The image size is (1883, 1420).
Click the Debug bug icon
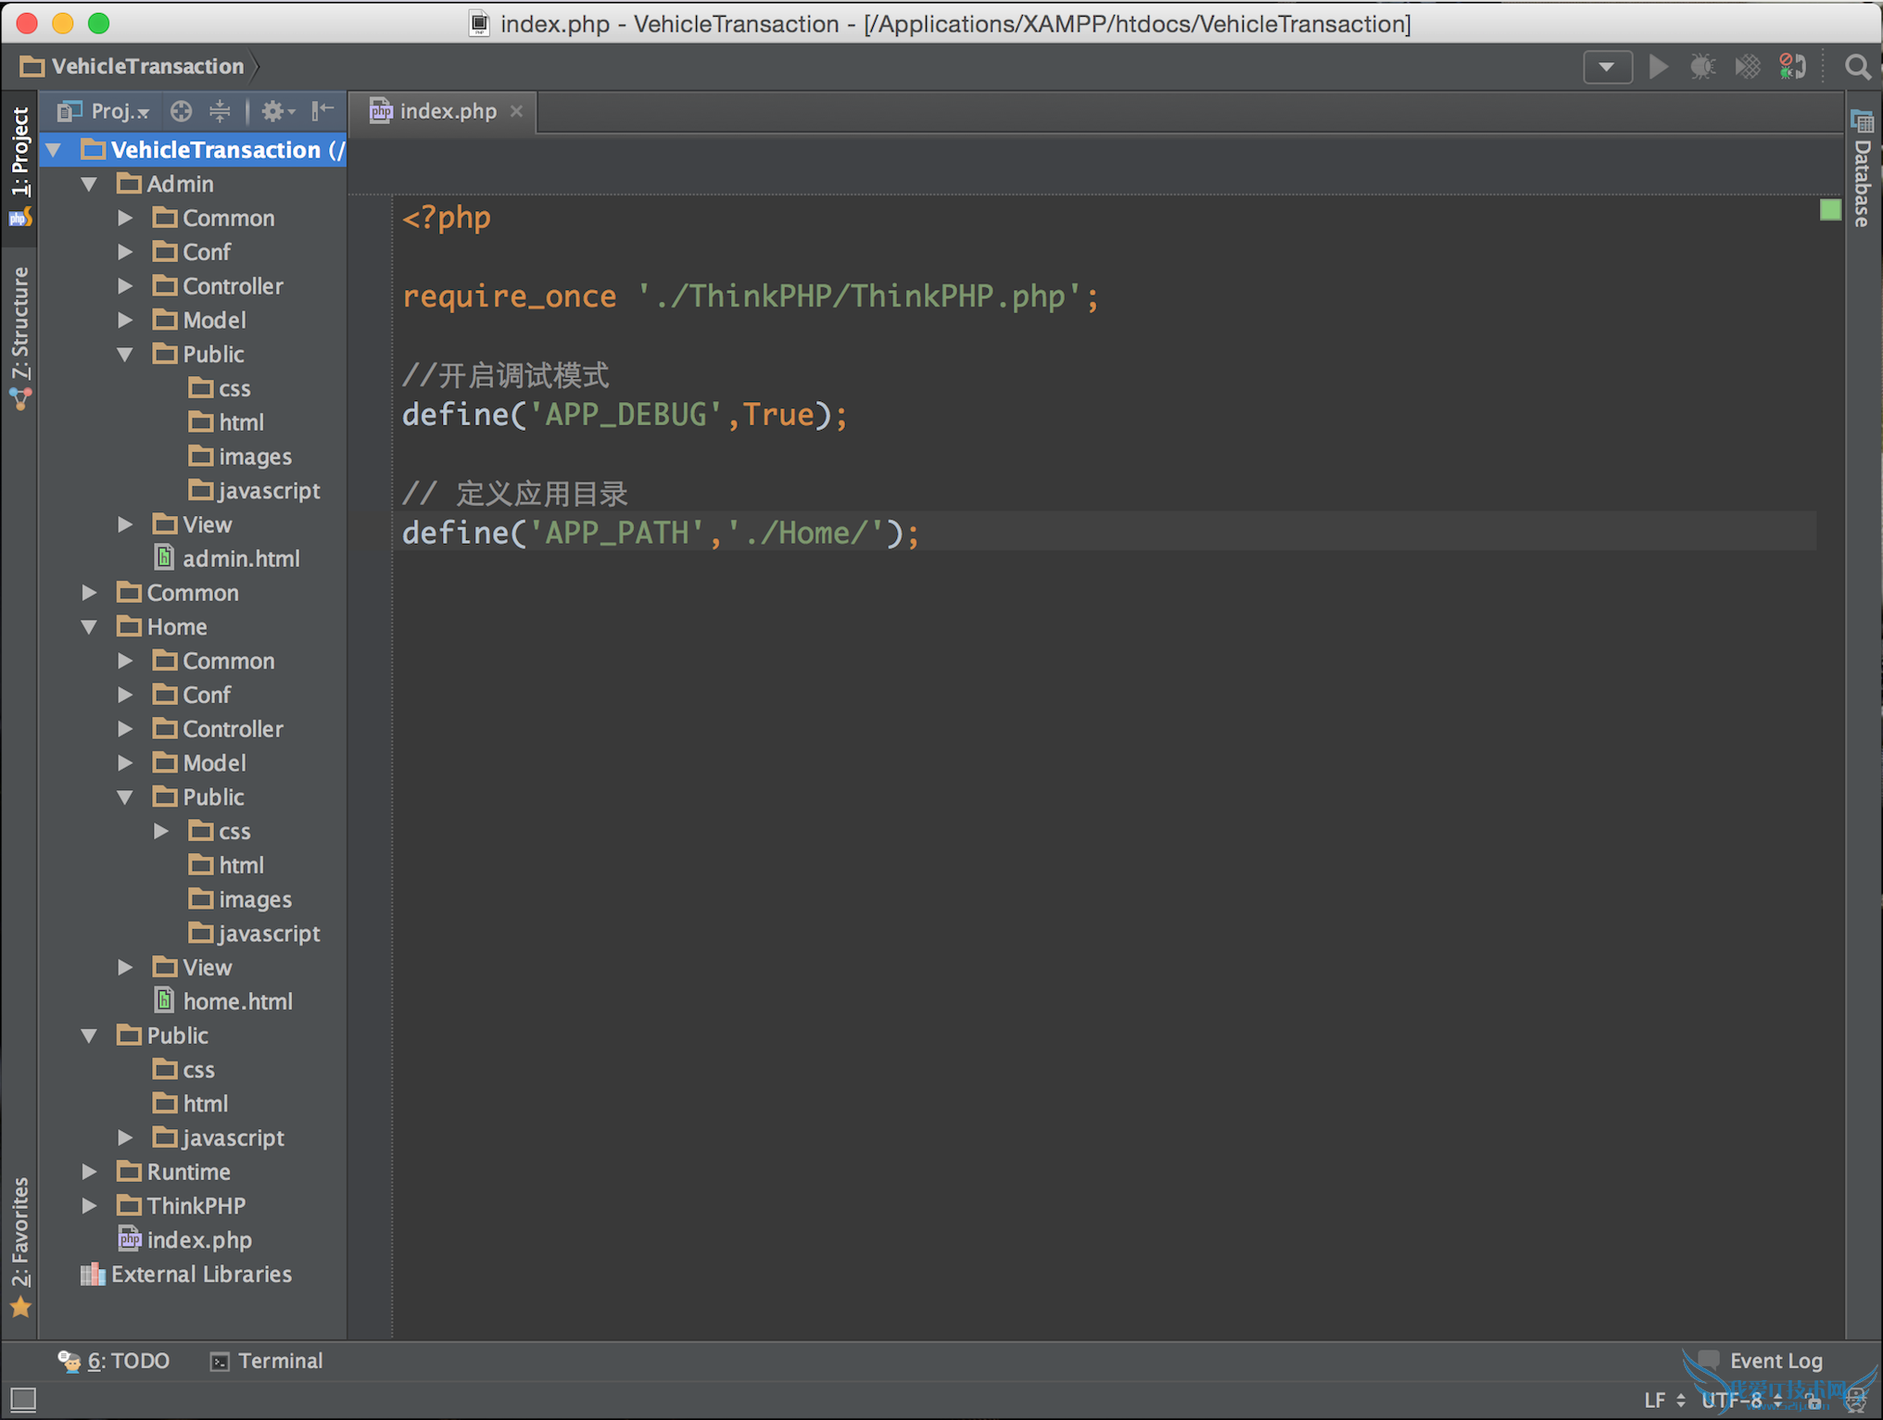tap(1702, 67)
